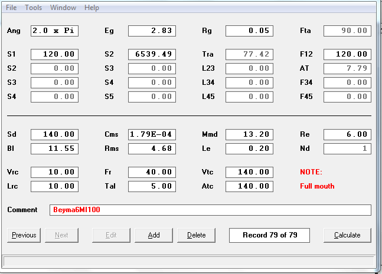The width and height of the screenshot is (382, 274).
Task: Click the Fta label
Action: pyautogui.click(x=305, y=31)
